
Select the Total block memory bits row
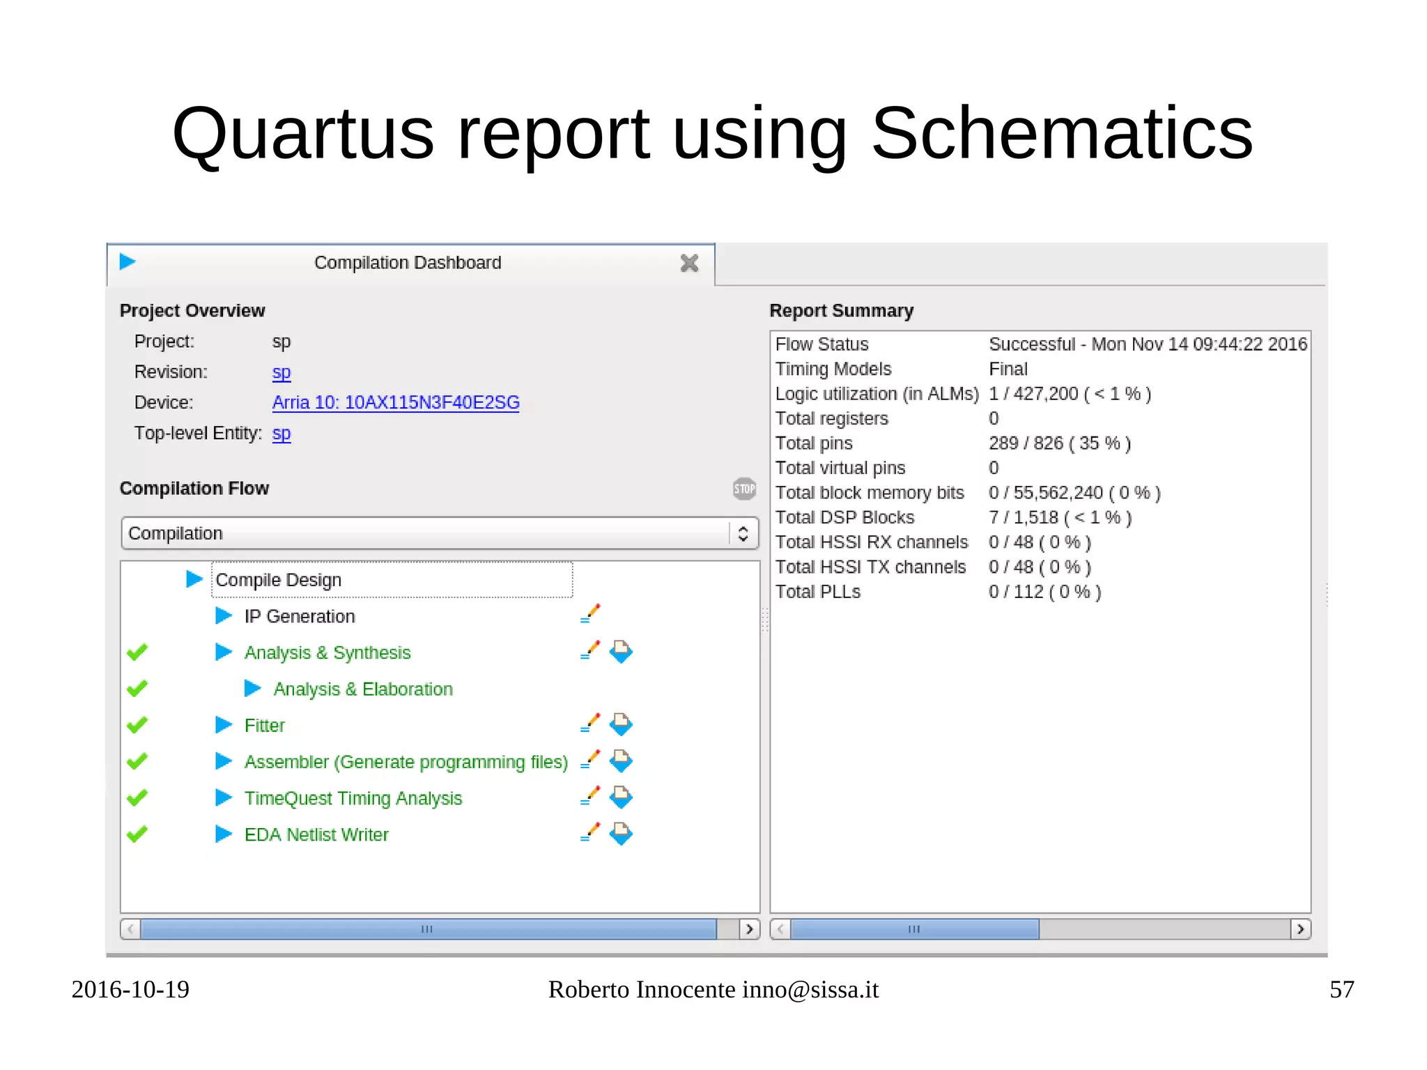[1041, 493]
